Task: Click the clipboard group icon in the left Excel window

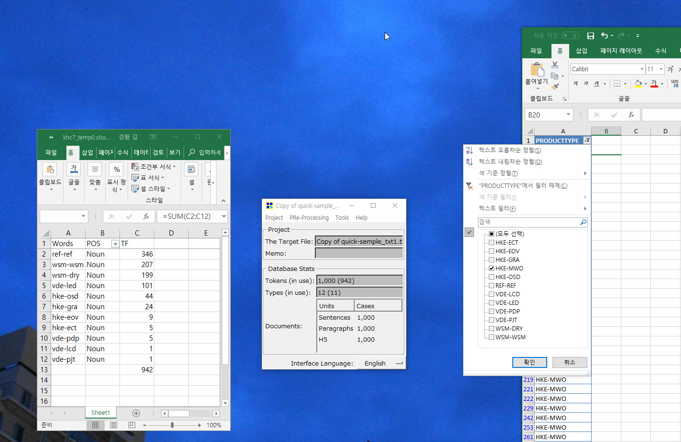Action: [x=50, y=169]
